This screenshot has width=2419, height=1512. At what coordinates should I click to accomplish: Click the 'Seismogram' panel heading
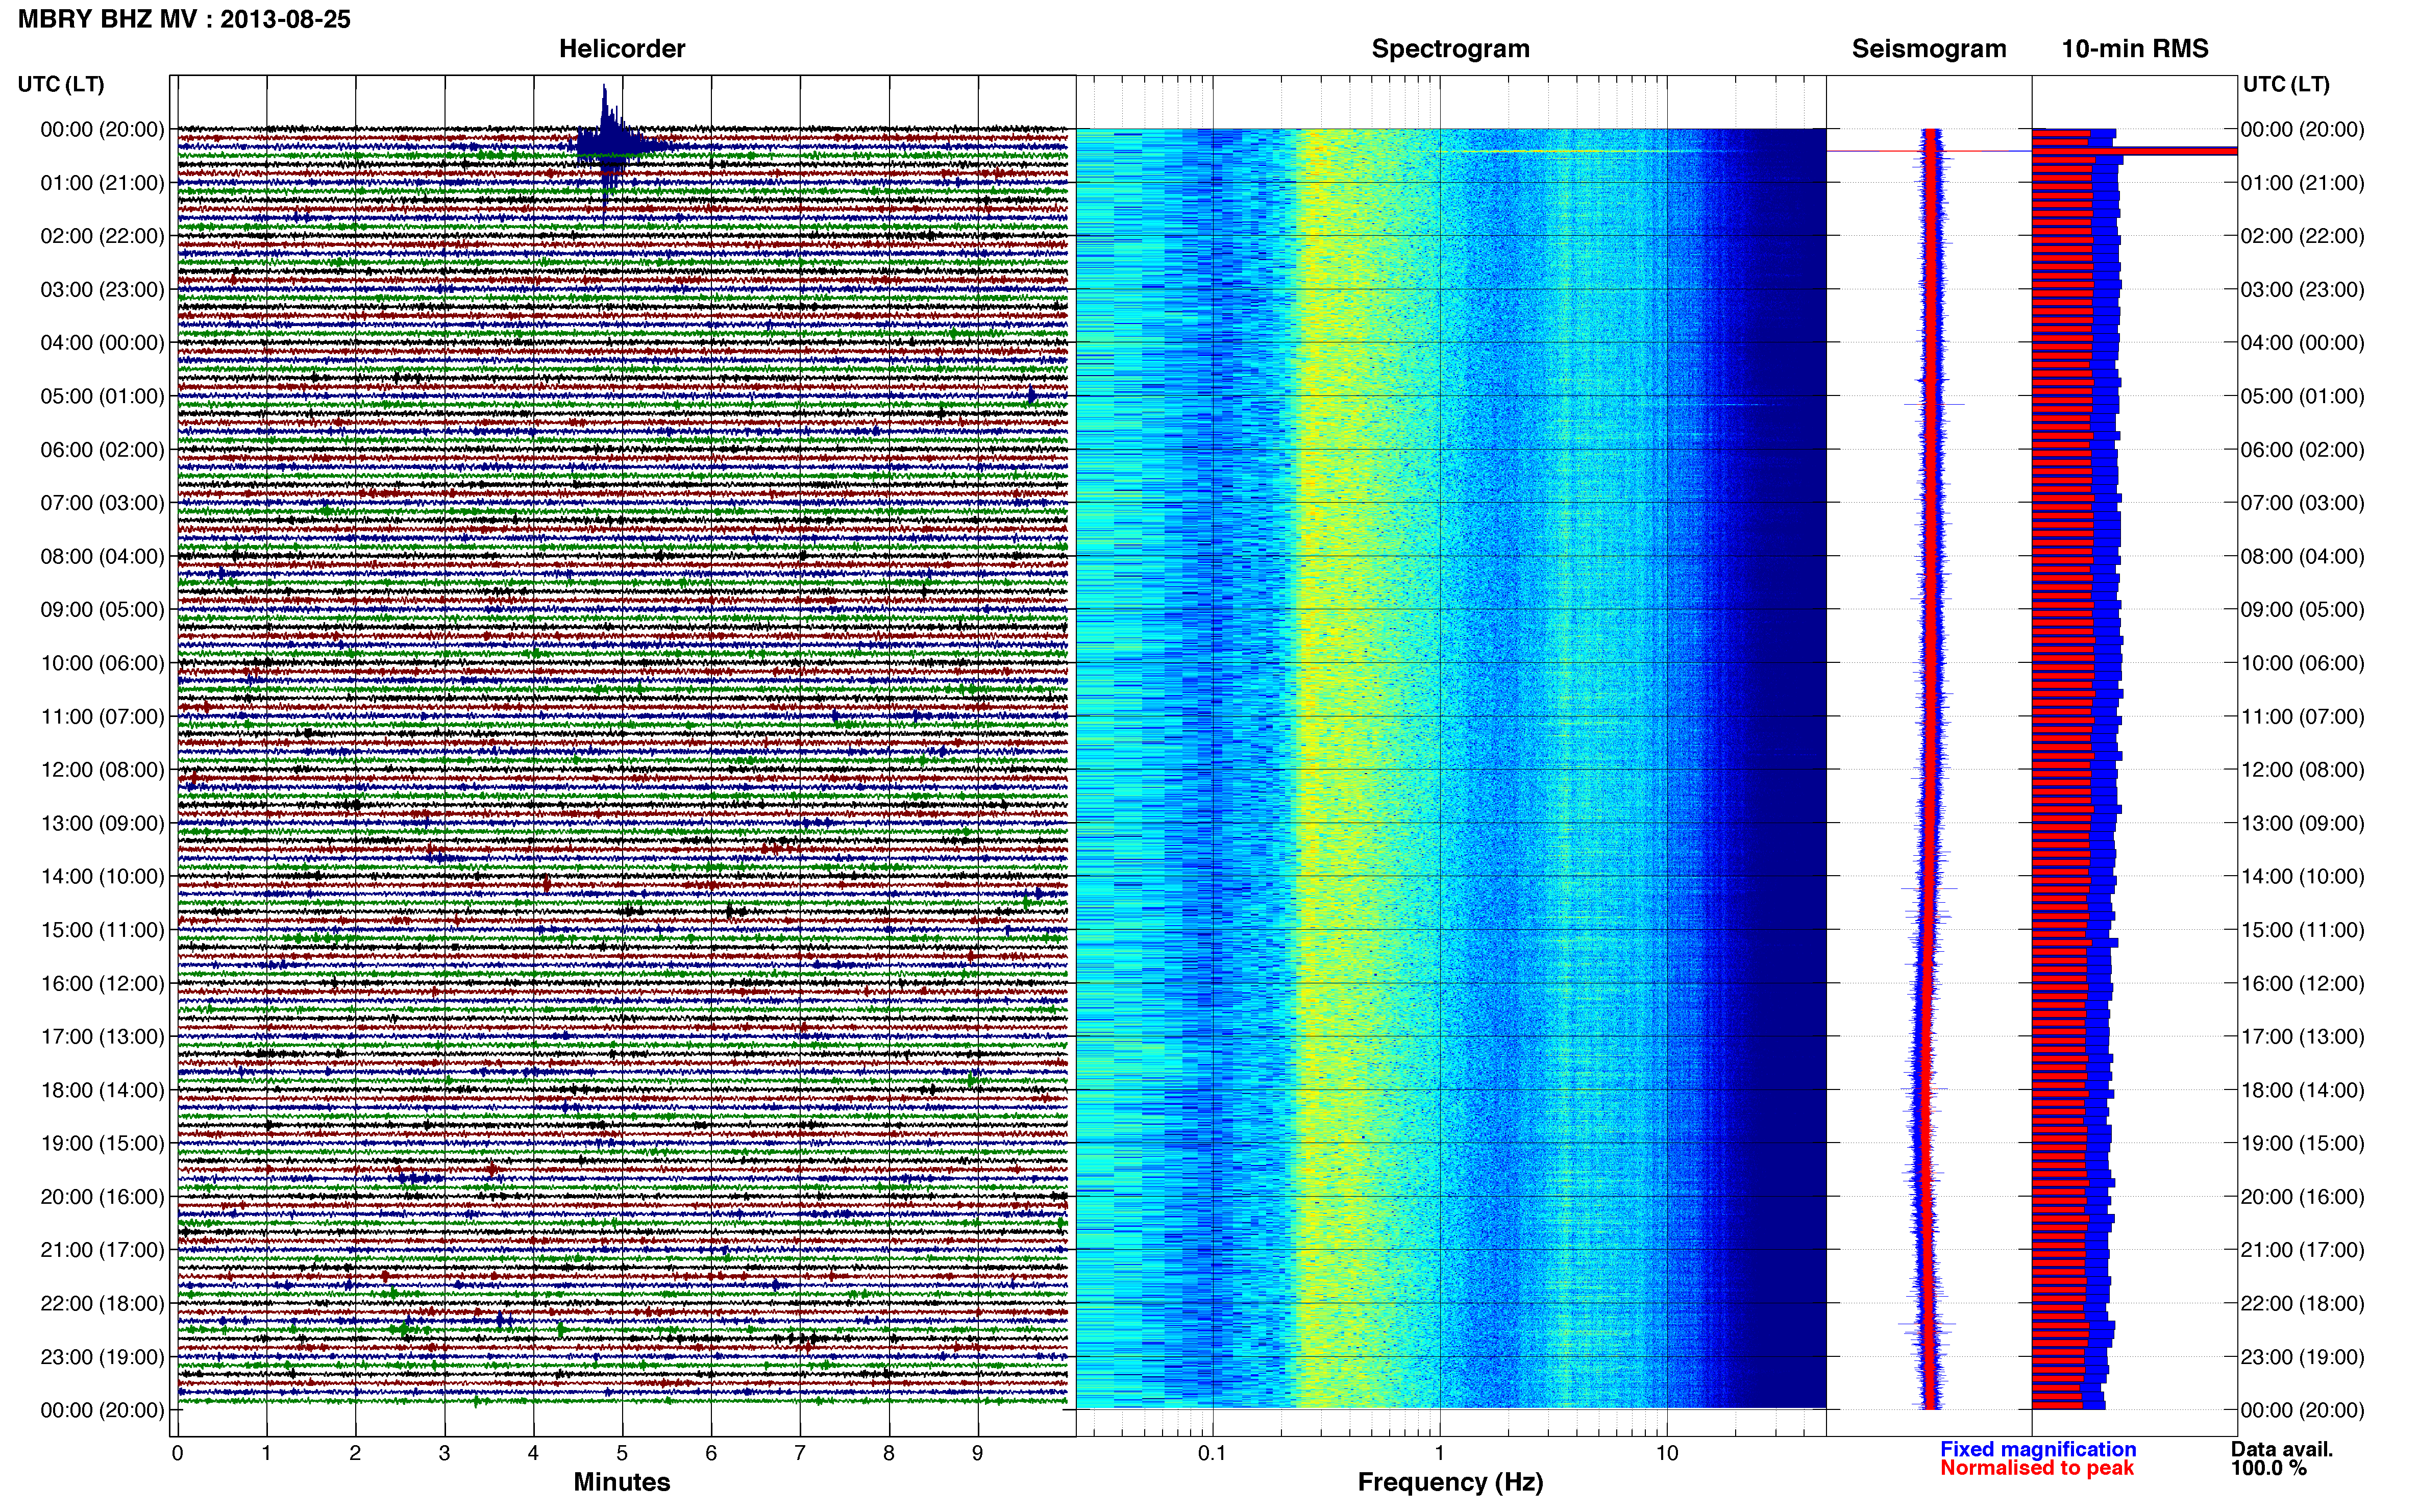pyautogui.click(x=1929, y=49)
